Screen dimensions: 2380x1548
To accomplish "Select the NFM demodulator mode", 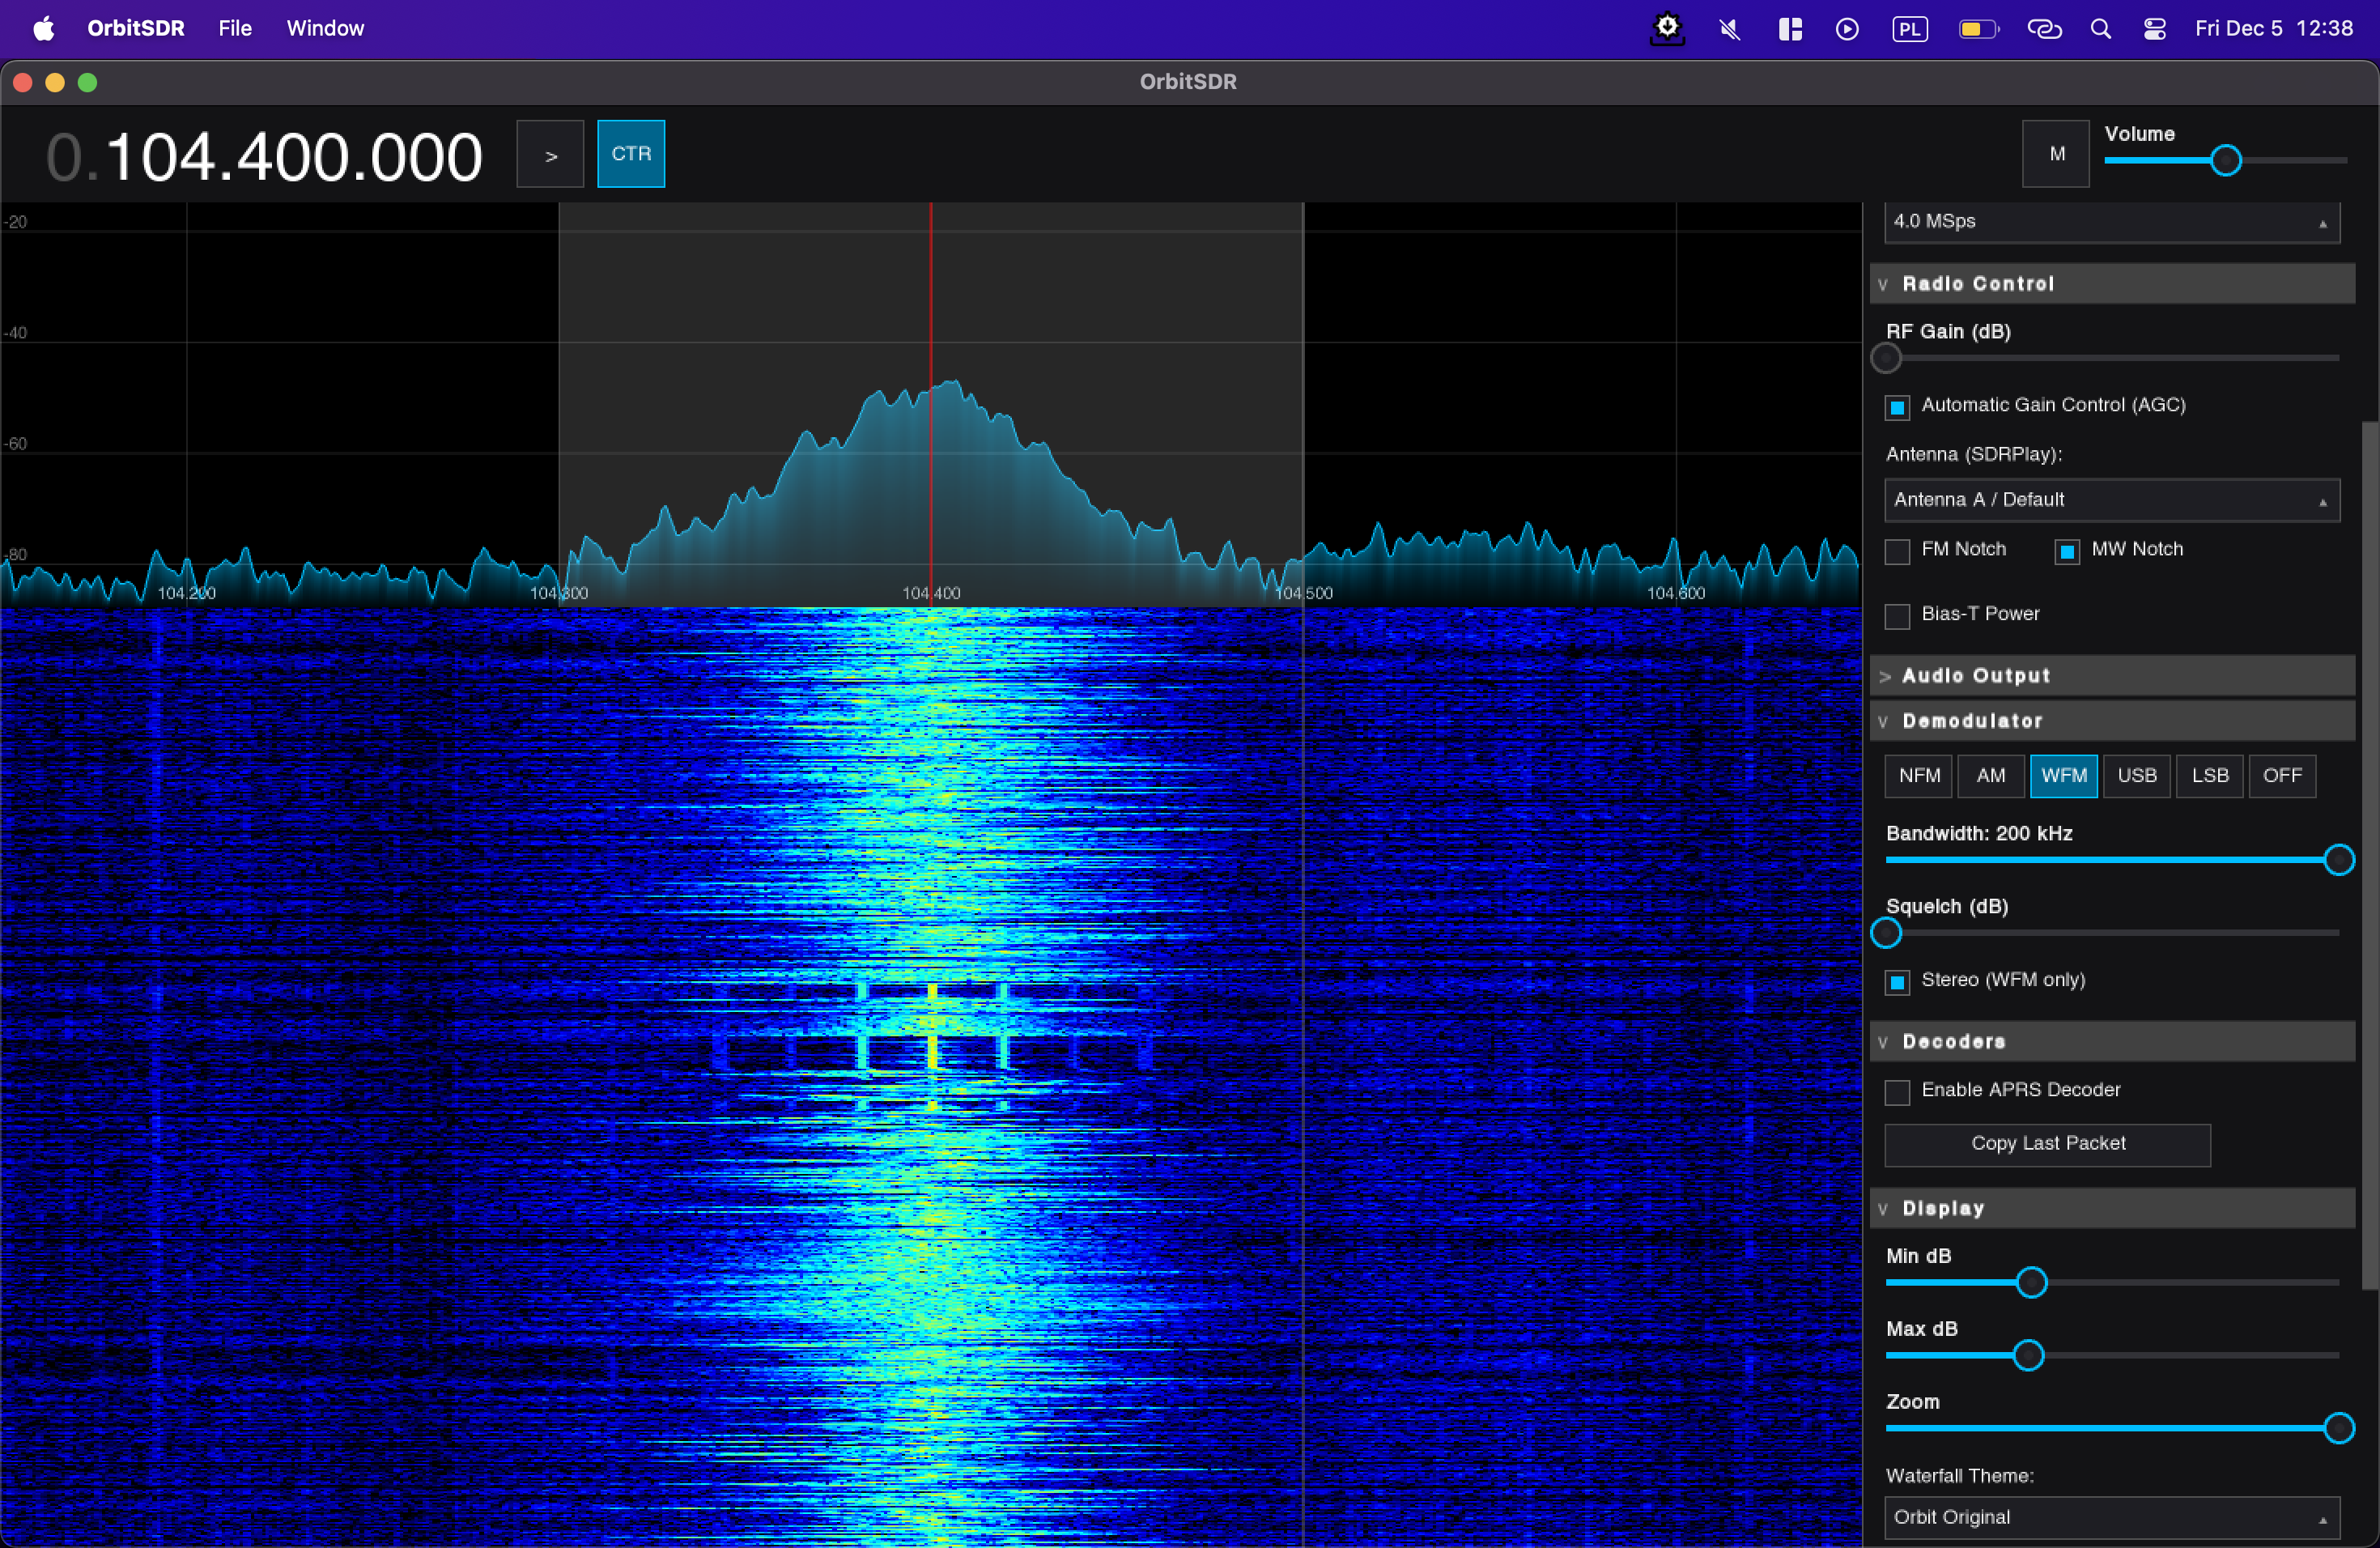I will pyautogui.click(x=1918, y=776).
